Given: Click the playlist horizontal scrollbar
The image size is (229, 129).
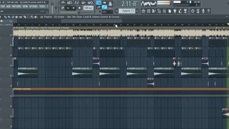Looking at the screenshot, I should coord(92,21).
